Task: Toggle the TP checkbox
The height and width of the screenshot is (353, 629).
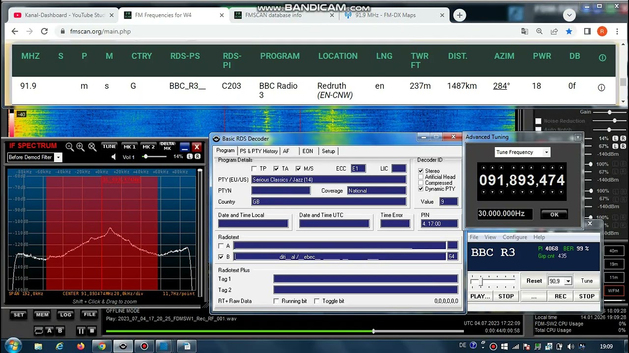Action: coord(254,169)
